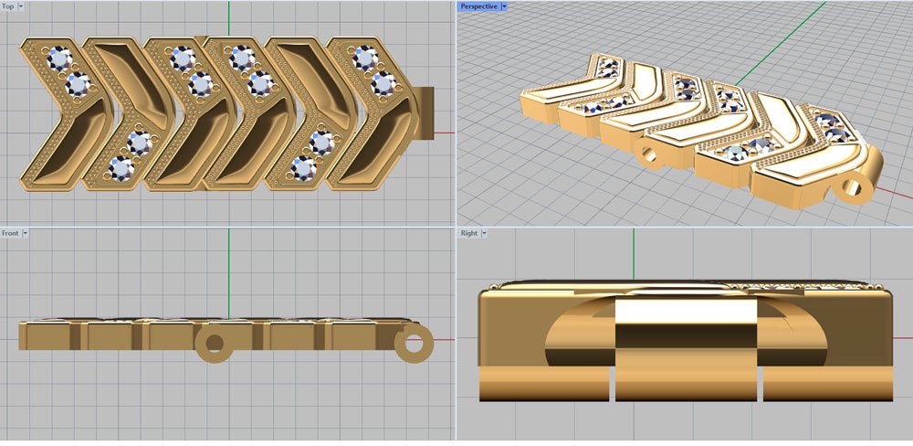Open the Front viewport dropdown arrow

26,233
